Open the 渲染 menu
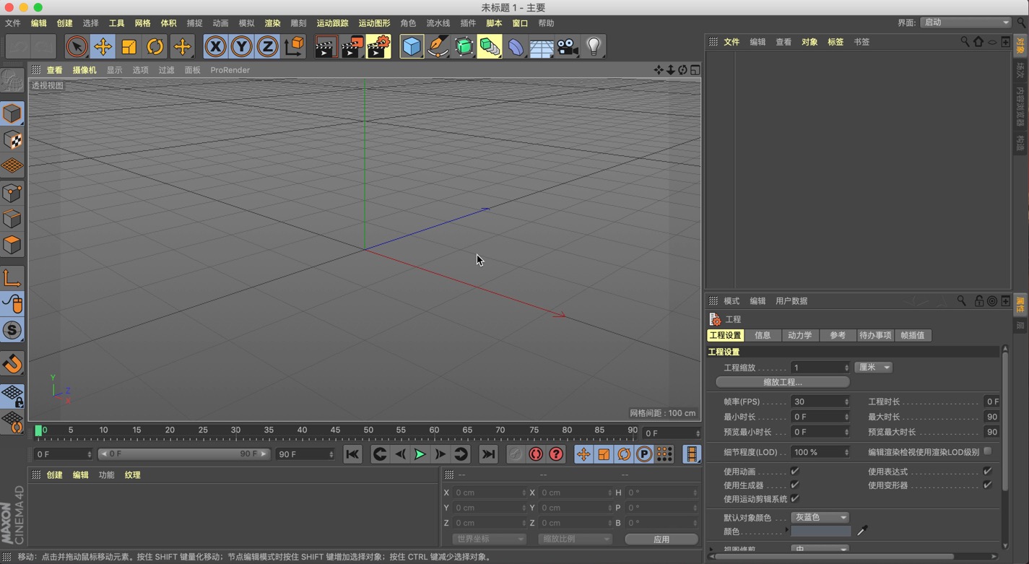This screenshot has width=1029, height=564. [272, 23]
